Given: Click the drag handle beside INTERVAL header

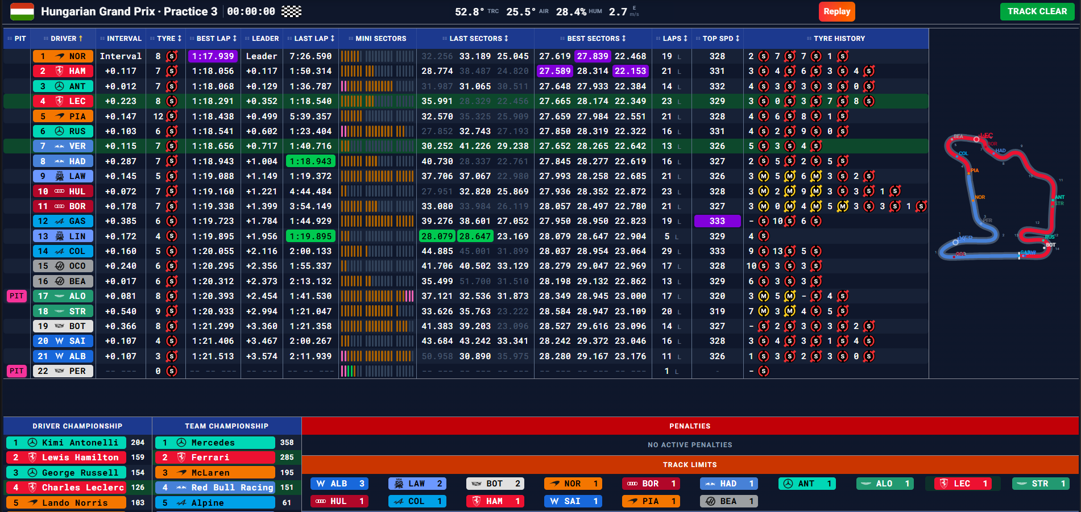Looking at the screenshot, I should (102, 39).
